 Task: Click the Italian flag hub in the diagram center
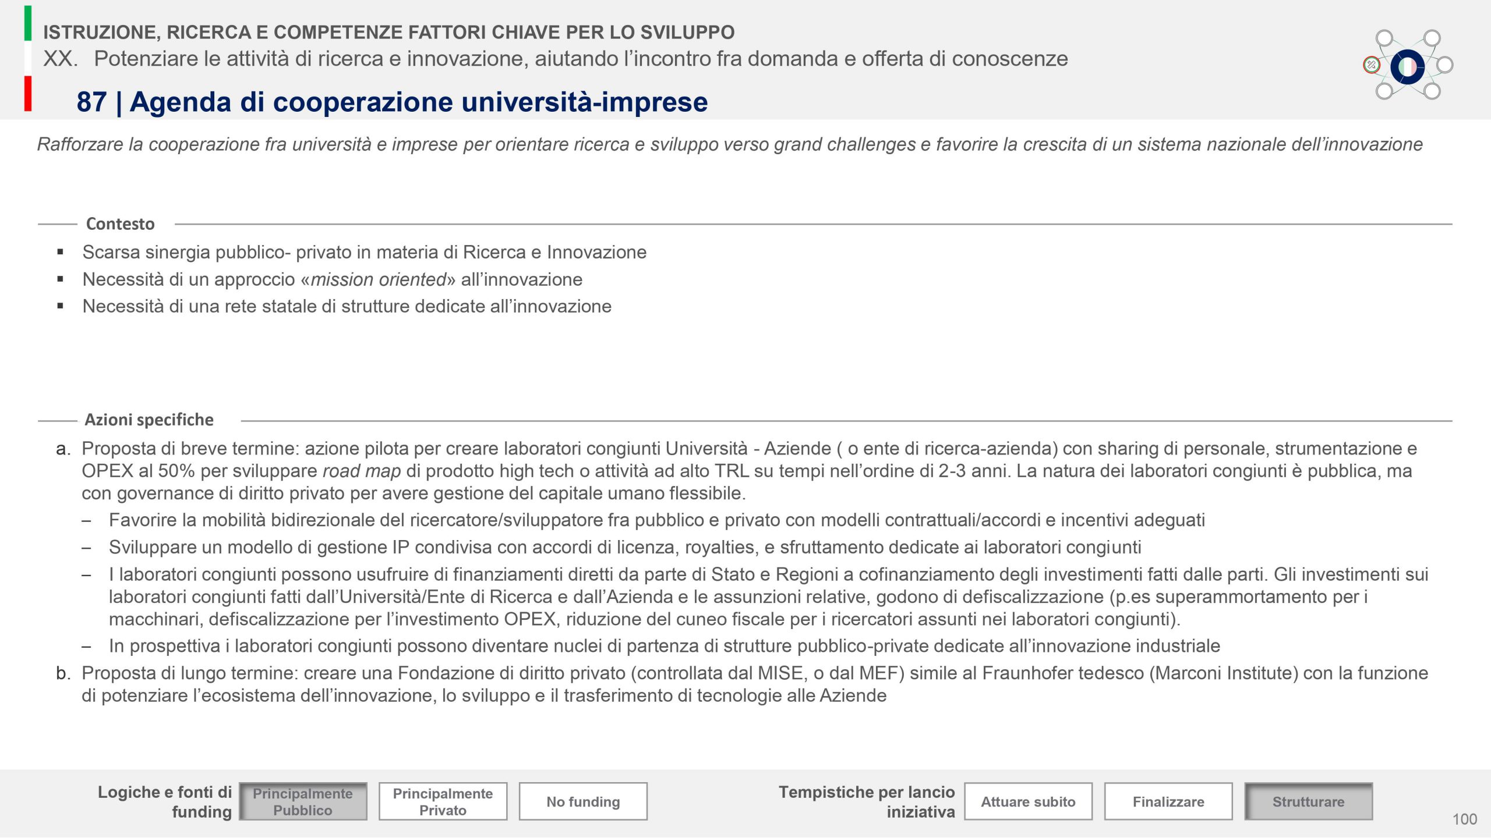pyautogui.click(x=1407, y=67)
